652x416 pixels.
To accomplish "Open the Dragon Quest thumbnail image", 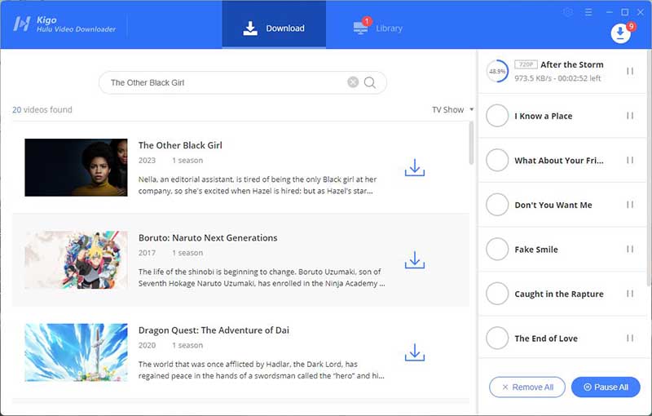I will click(x=76, y=352).
